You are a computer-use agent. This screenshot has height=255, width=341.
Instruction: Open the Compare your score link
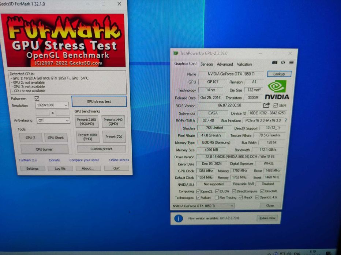(85, 160)
